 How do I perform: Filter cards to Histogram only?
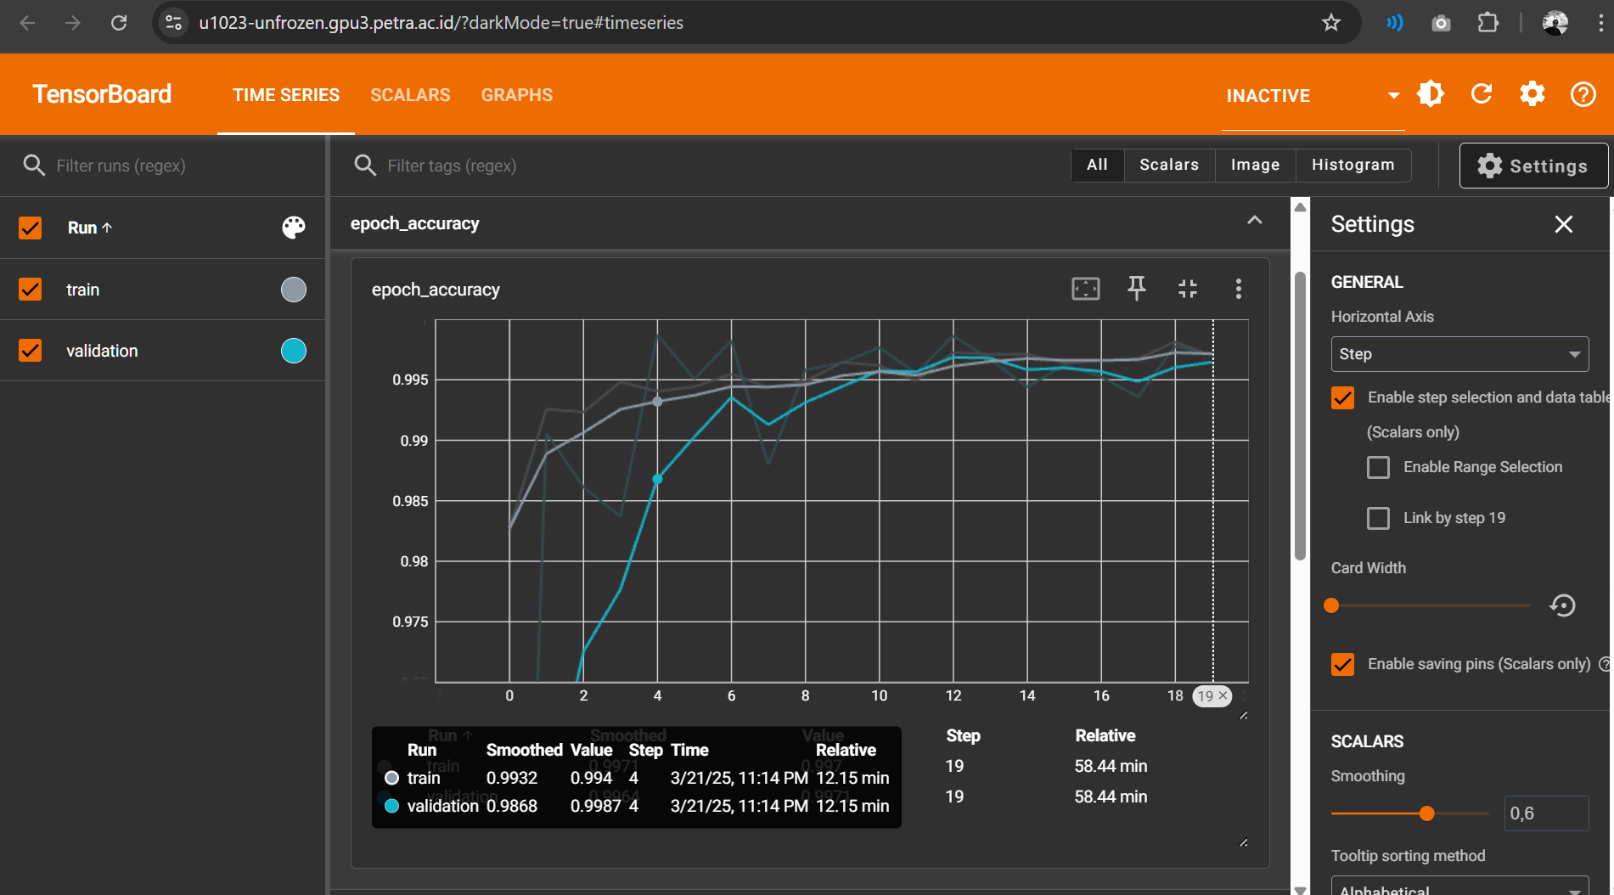click(1352, 165)
